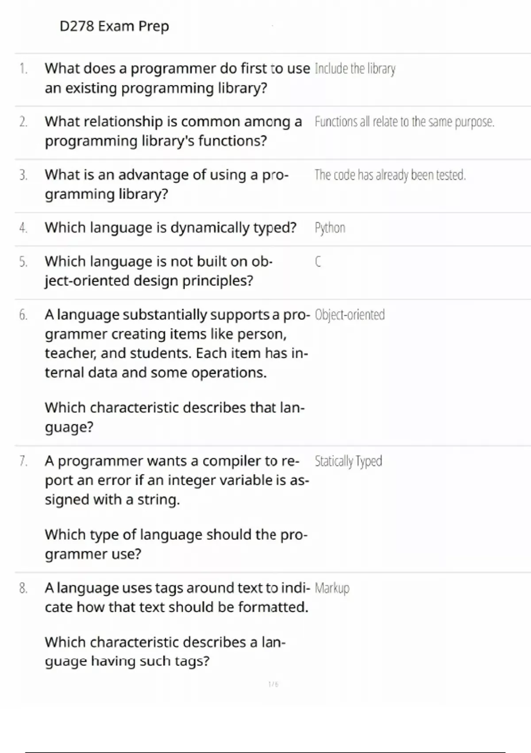Select question 3 about library advantage
Screen dimensions: 531x753
point(167,184)
